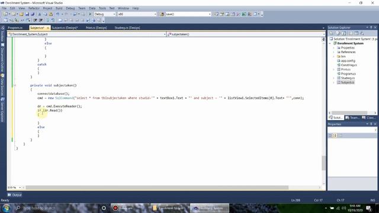Switch to Print.cs [Design] tab
Viewport: 379px width, 213px height.
click(x=96, y=28)
